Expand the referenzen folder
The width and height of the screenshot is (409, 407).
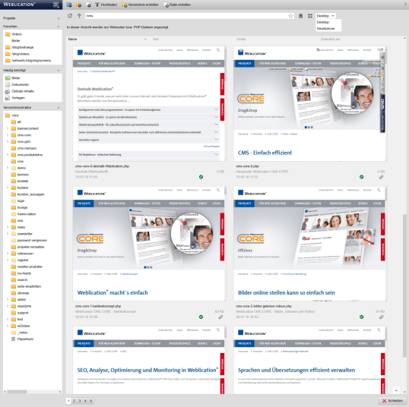coord(8,254)
